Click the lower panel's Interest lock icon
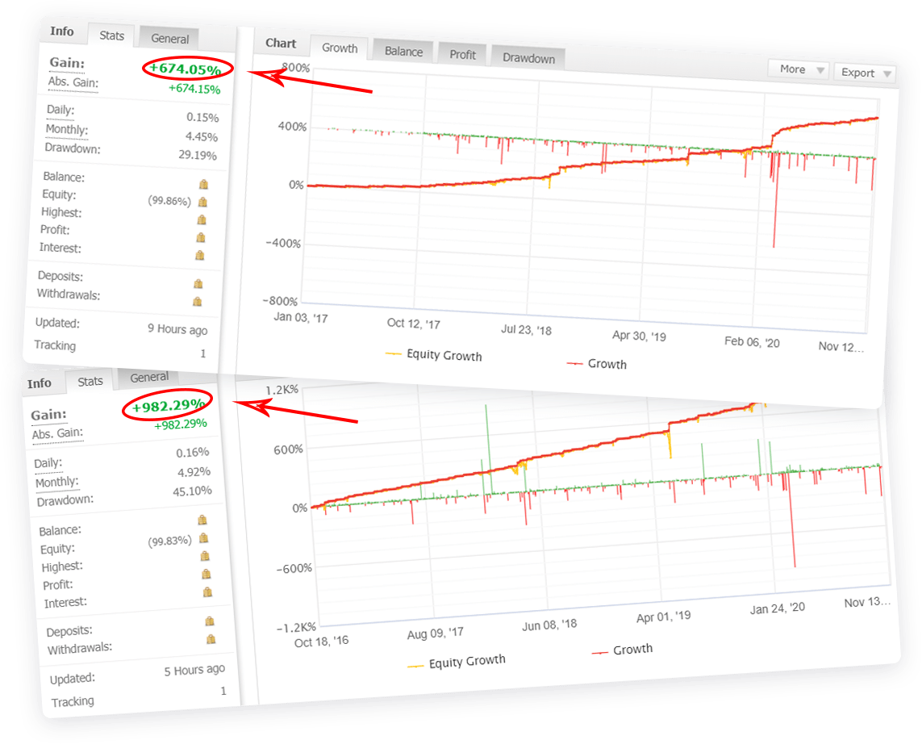 (208, 592)
